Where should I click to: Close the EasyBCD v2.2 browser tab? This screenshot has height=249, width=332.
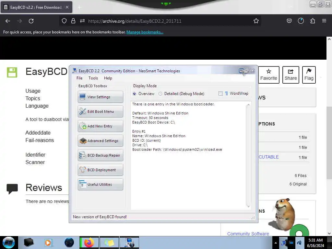[x=67, y=7]
